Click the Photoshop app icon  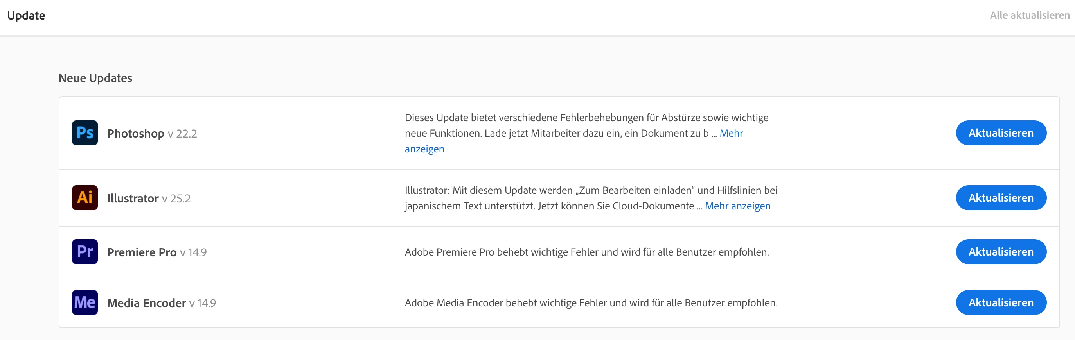coord(85,133)
